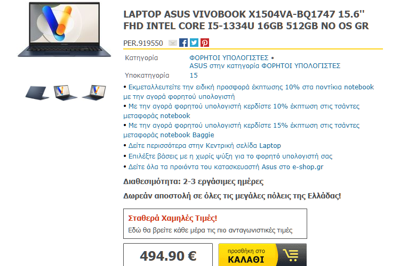The height and width of the screenshot is (266, 400).
Task: Open subcategory 15 link
Action: pyautogui.click(x=194, y=76)
